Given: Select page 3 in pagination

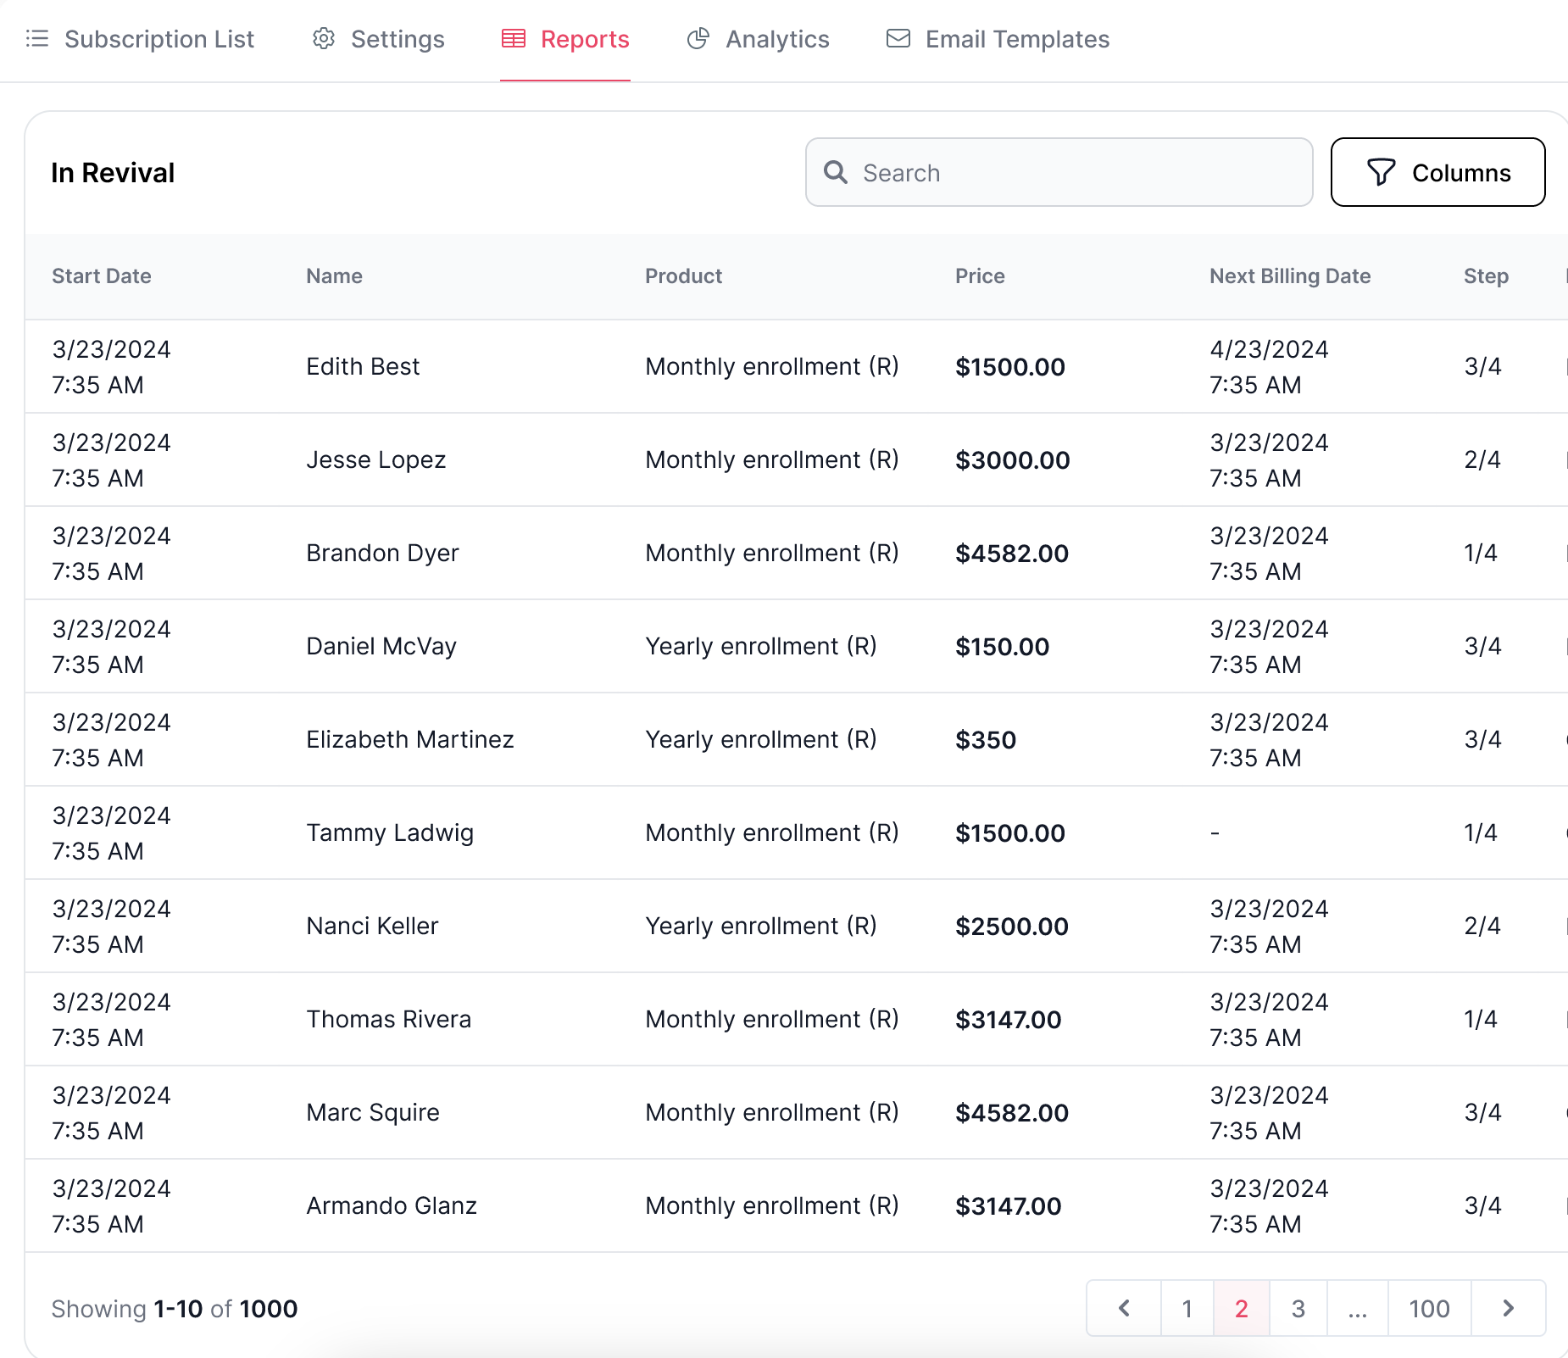Looking at the screenshot, I should point(1298,1308).
